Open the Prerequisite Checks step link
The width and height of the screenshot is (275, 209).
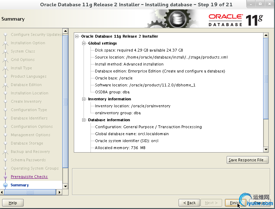click(29, 177)
